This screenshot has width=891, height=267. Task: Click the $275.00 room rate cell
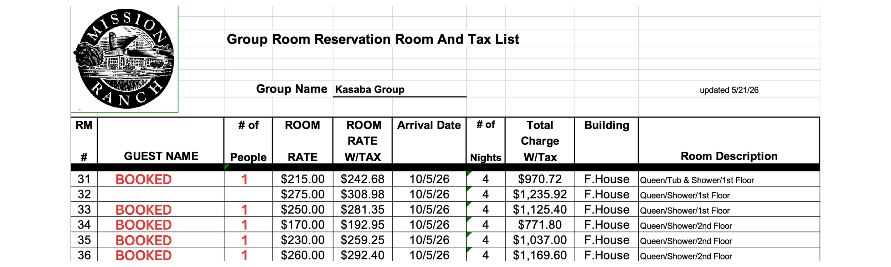pyautogui.click(x=303, y=194)
